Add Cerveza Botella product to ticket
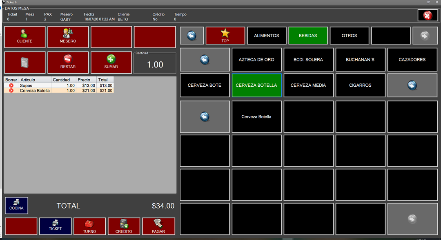This screenshot has height=240, width=441. pyautogui.click(x=256, y=117)
